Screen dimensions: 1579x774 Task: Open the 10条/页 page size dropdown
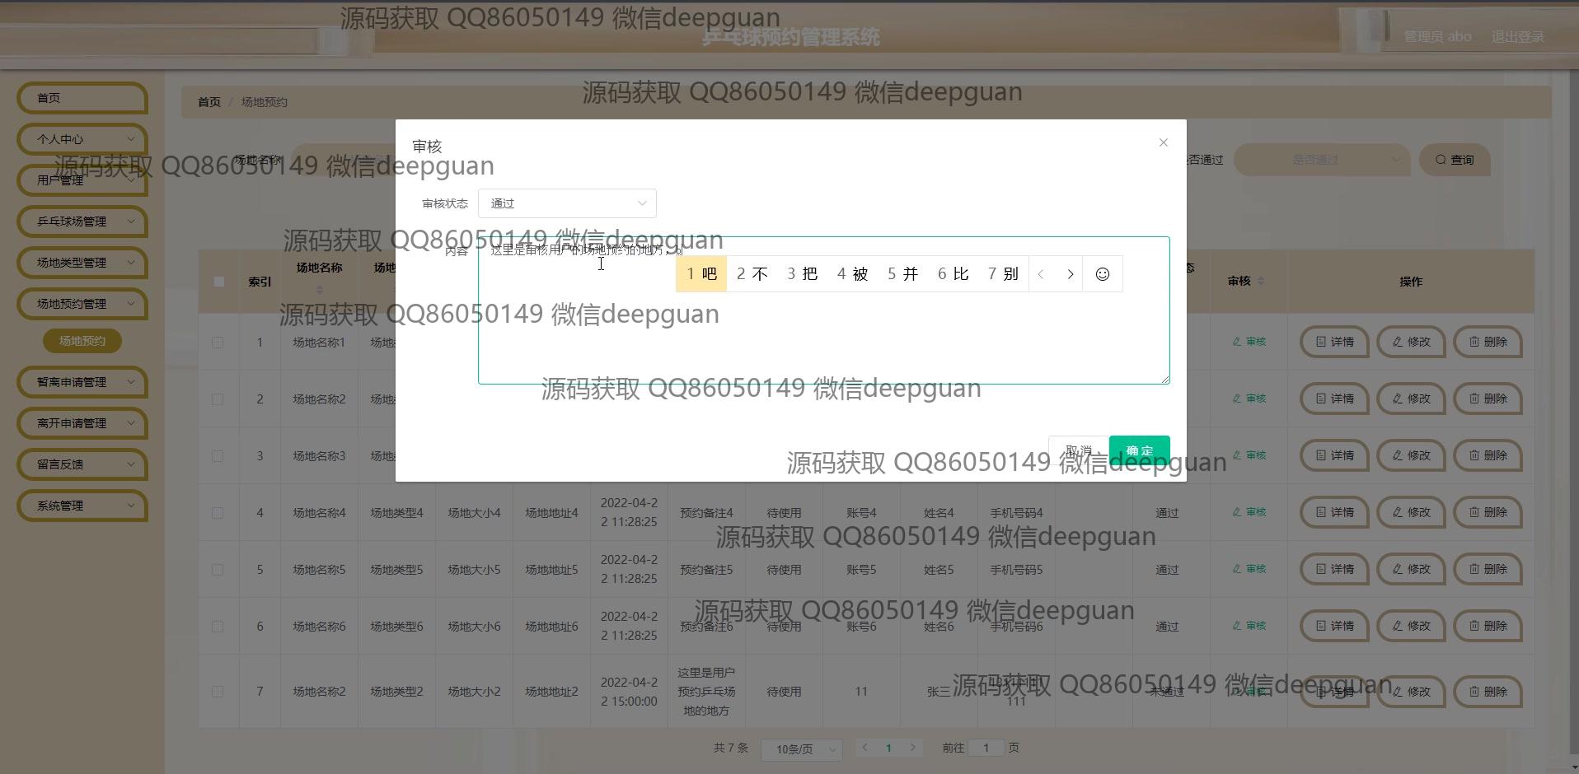801,749
